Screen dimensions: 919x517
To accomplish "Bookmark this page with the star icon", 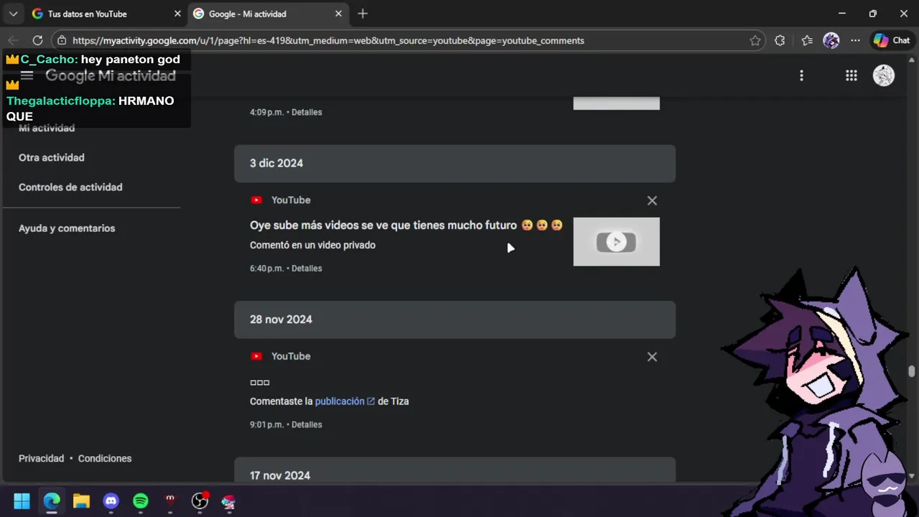I will pos(755,41).
